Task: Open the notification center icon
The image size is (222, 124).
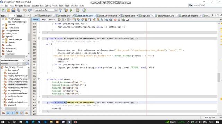Action: (x=218, y=122)
